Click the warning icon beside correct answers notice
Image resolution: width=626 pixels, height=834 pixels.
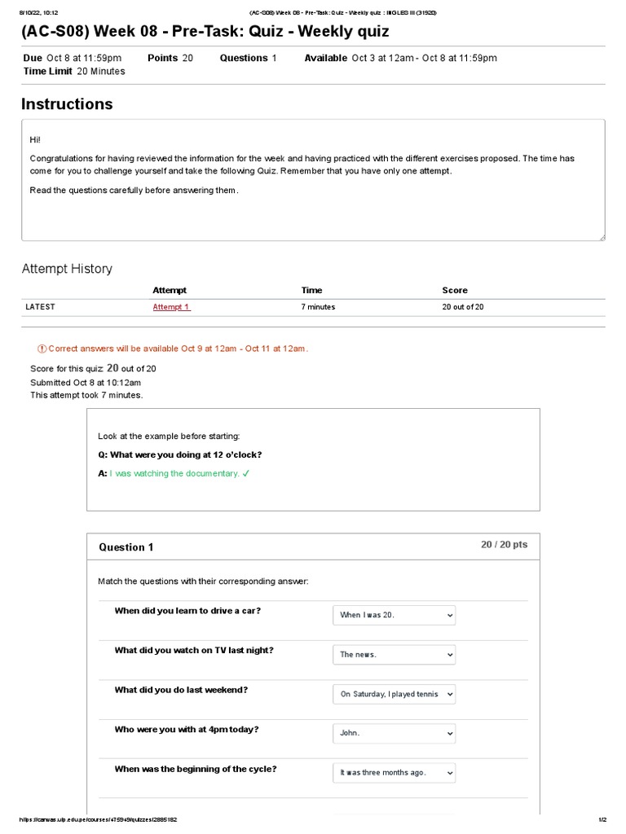[42, 349]
